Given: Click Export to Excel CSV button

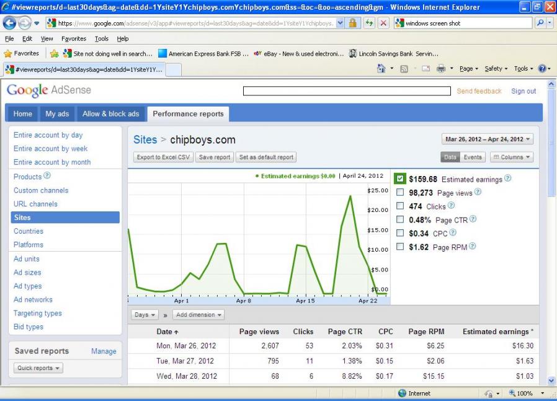Looking at the screenshot, I should click(x=163, y=157).
